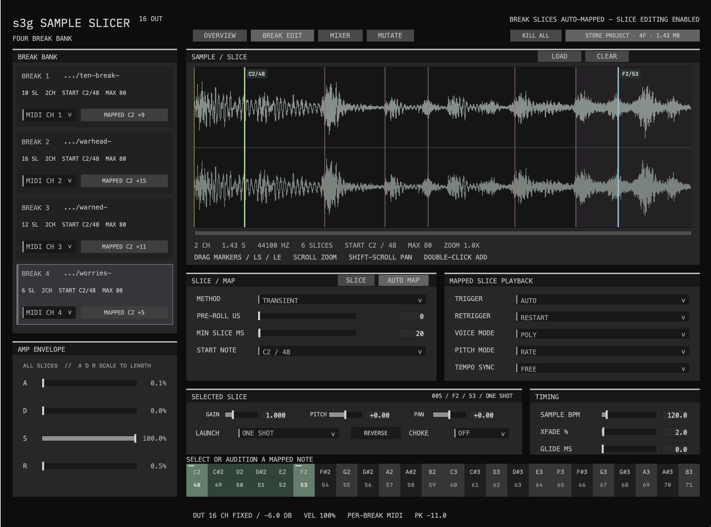Click MAPPED C2 +15 for Break 2
Viewport: 711px width, 527px height.
(x=124, y=181)
